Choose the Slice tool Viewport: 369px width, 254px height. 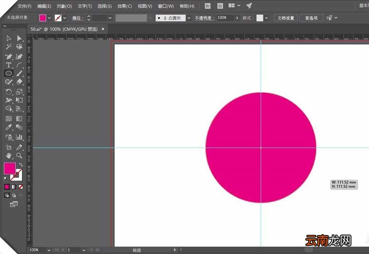pos(19,147)
